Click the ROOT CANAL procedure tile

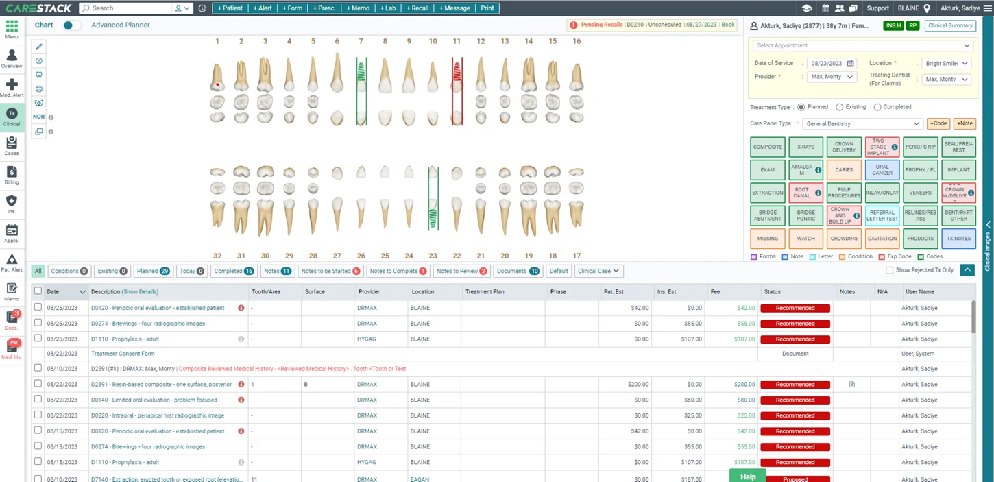805,193
